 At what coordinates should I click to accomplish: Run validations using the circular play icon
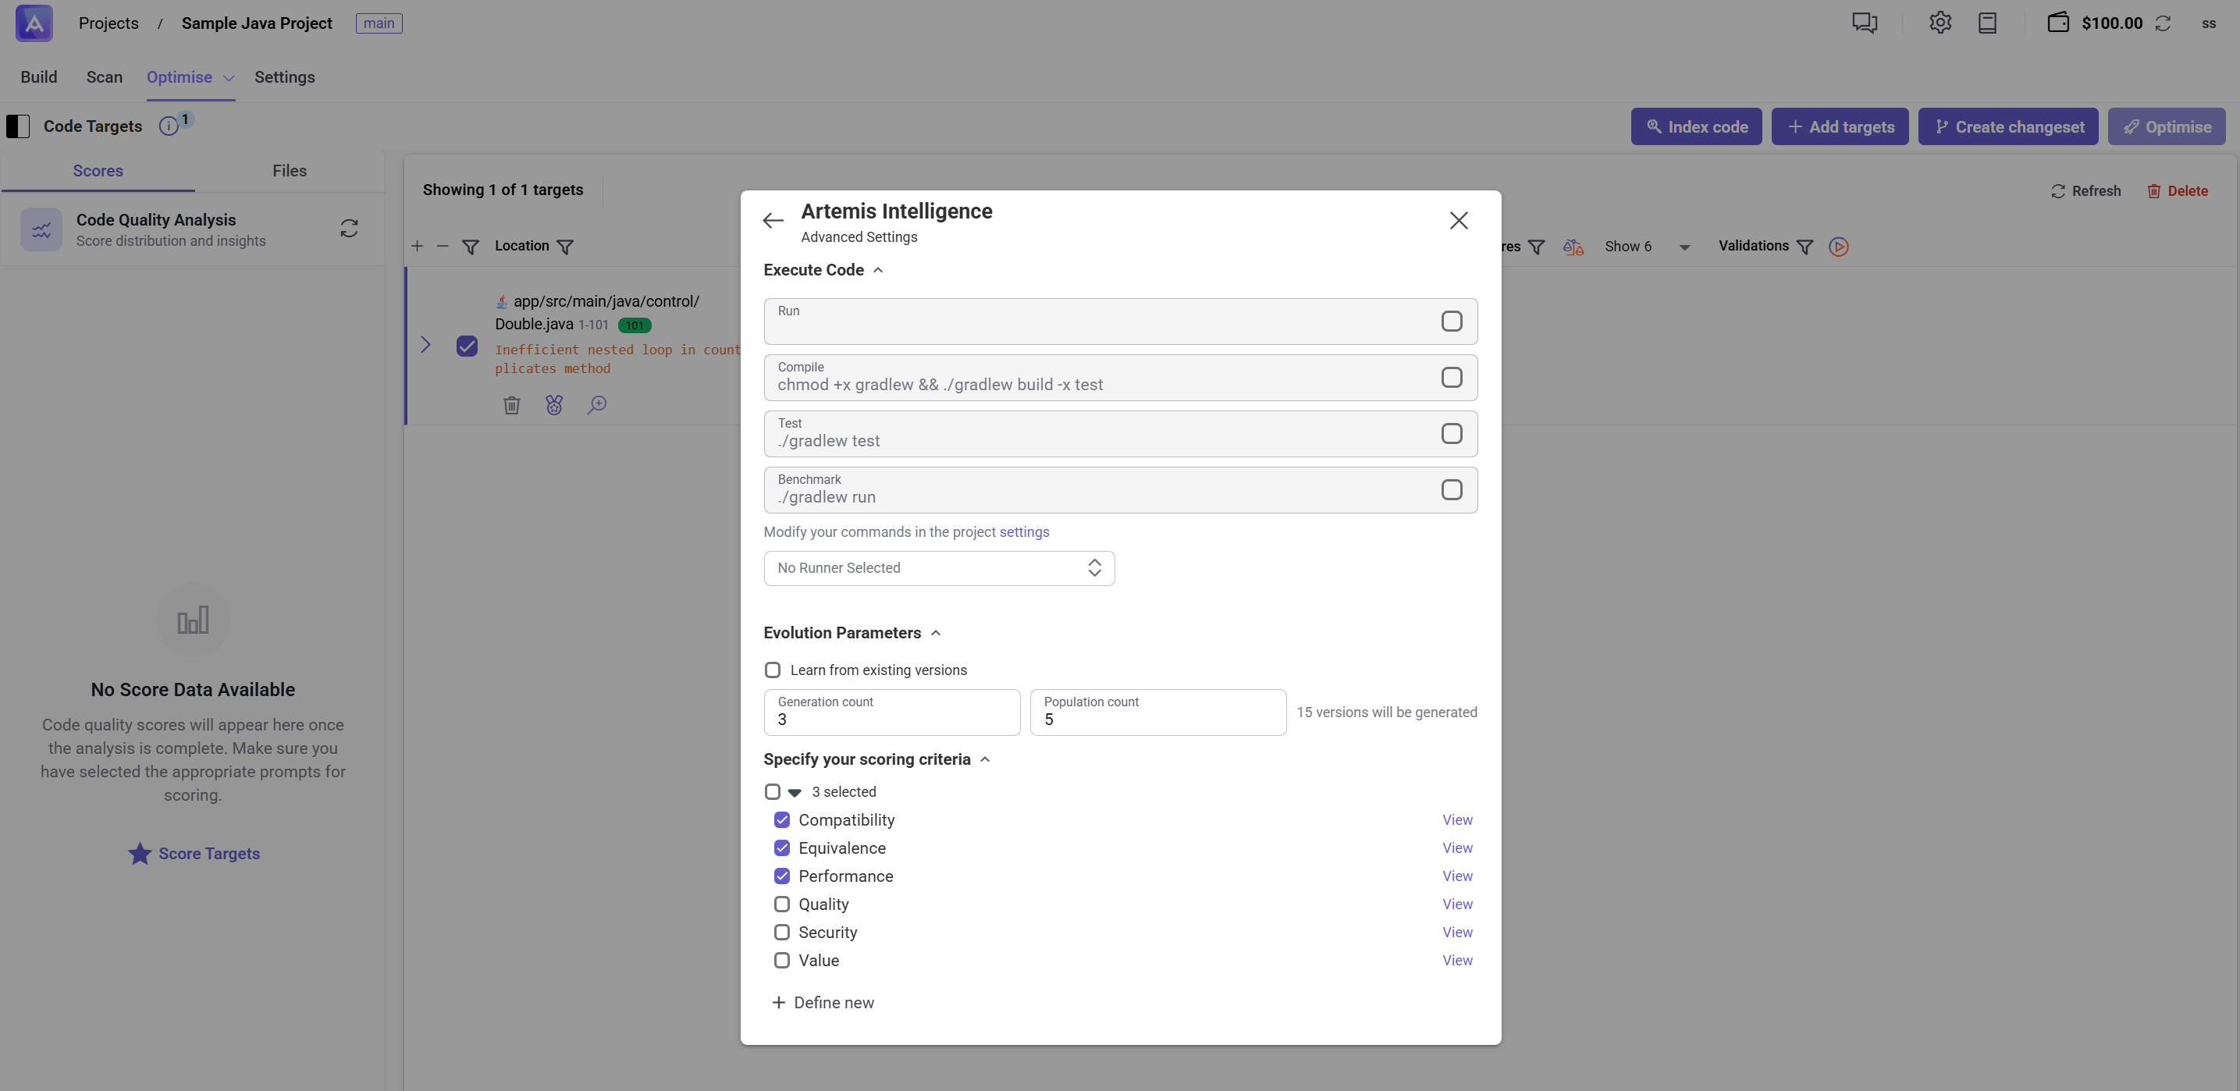click(x=1839, y=247)
